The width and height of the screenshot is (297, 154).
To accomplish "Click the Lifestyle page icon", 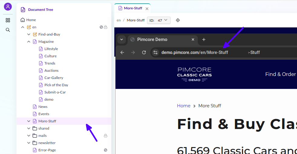I will [x=41, y=49].
